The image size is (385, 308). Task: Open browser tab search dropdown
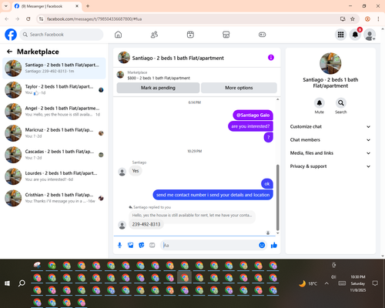point(6,6)
